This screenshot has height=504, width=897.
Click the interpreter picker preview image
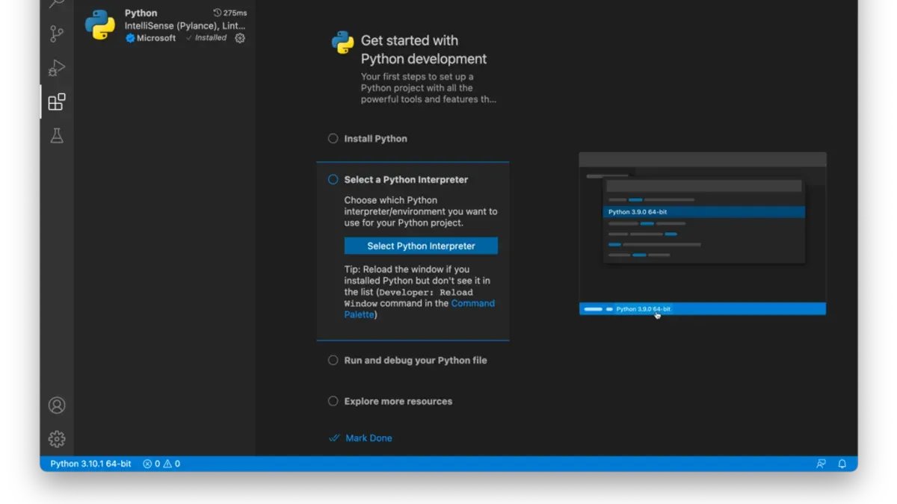[703, 234]
